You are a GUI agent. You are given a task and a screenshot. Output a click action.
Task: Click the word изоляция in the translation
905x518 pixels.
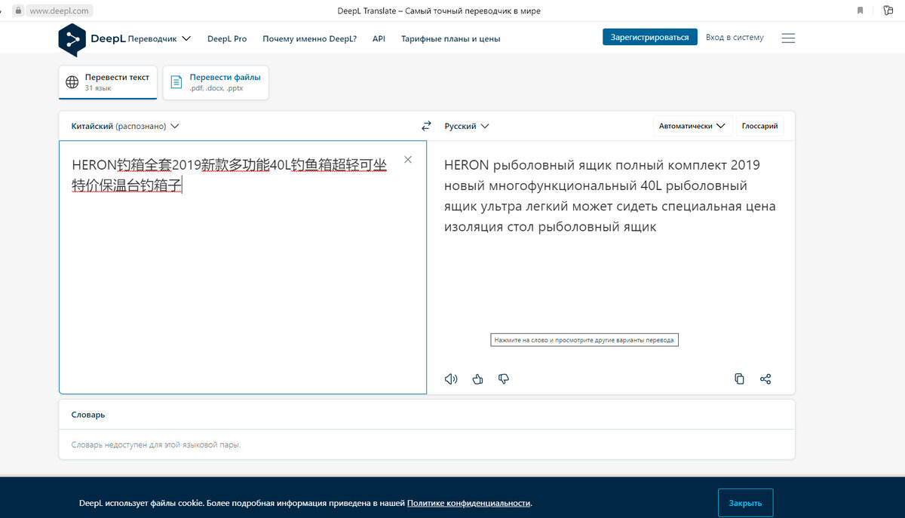tap(474, 226)
